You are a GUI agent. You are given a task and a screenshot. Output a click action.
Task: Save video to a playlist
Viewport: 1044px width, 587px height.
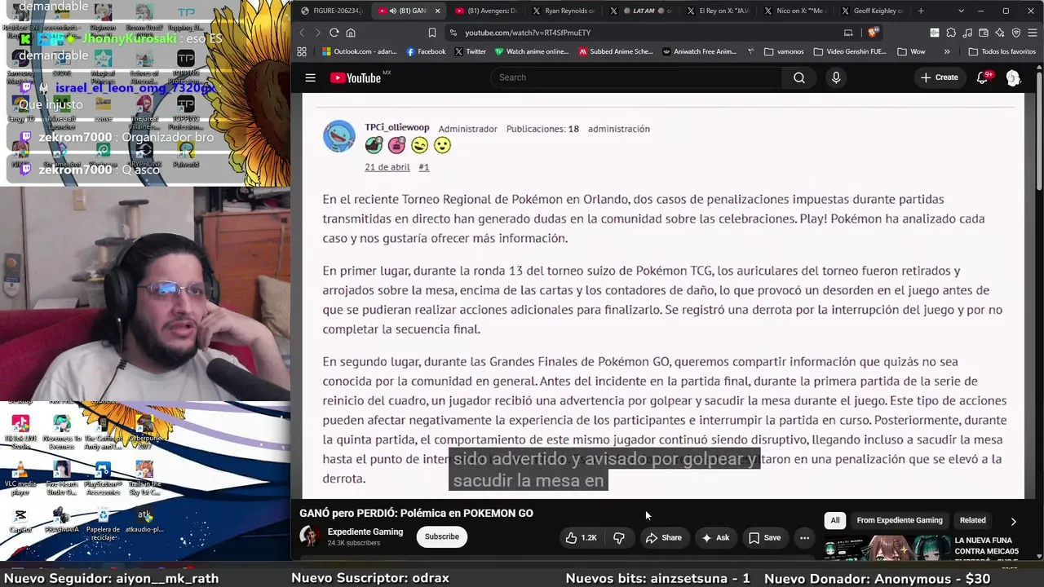765,537
